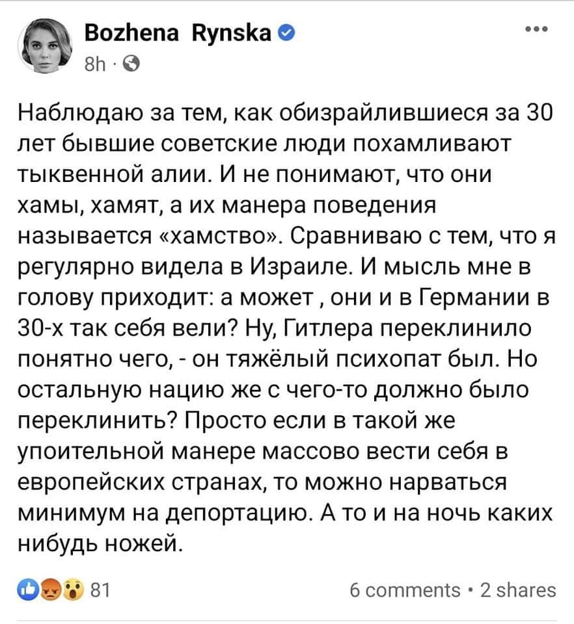Open the Bozhena Rynska profile name link
Viewport: 574px width, 624px height.
[178, 33]
